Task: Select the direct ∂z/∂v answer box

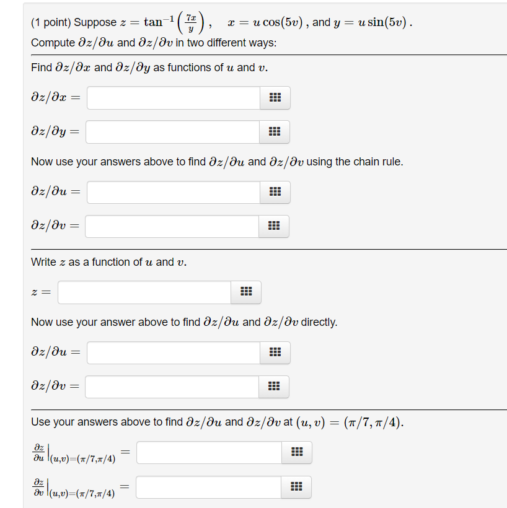Action: tap(172, 386)
